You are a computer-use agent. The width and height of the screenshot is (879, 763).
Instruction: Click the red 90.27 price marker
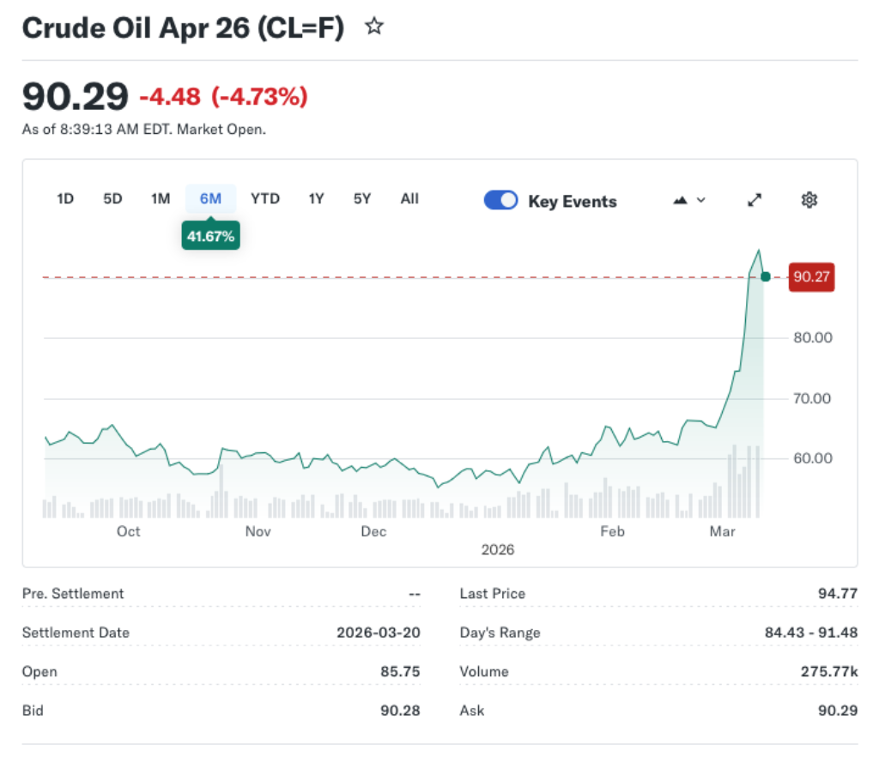click(811, 276)
